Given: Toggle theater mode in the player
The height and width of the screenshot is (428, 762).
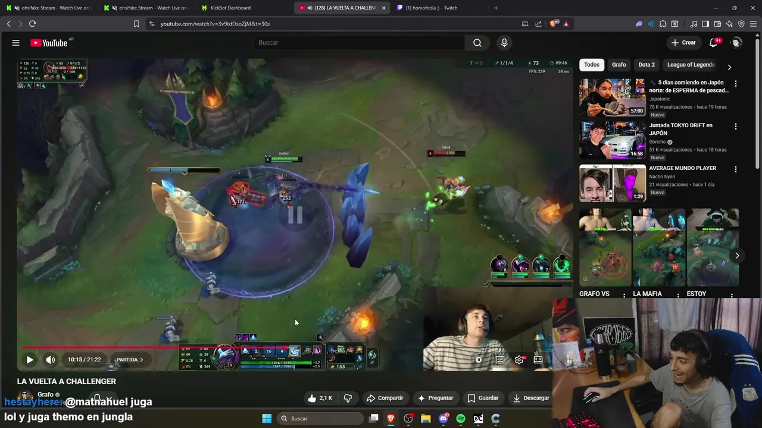Looking at the screenshot, I should point(538,360).
